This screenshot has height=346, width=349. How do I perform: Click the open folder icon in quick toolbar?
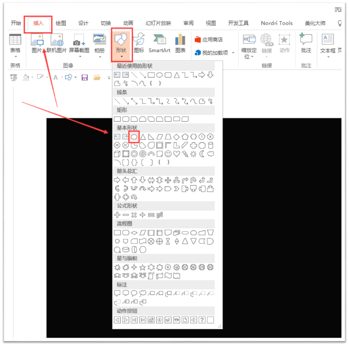97,78
